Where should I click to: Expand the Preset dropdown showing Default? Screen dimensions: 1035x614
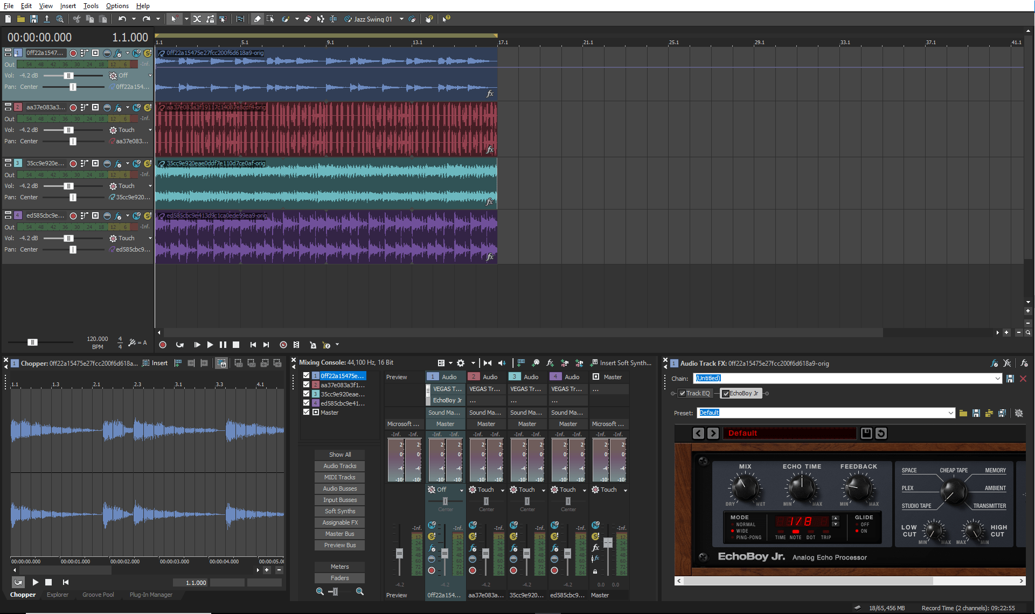950,413
